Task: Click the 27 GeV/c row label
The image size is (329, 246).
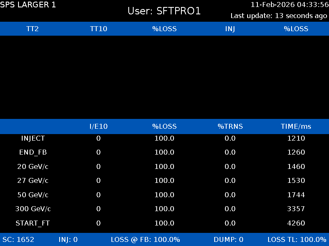Action: 33,181
